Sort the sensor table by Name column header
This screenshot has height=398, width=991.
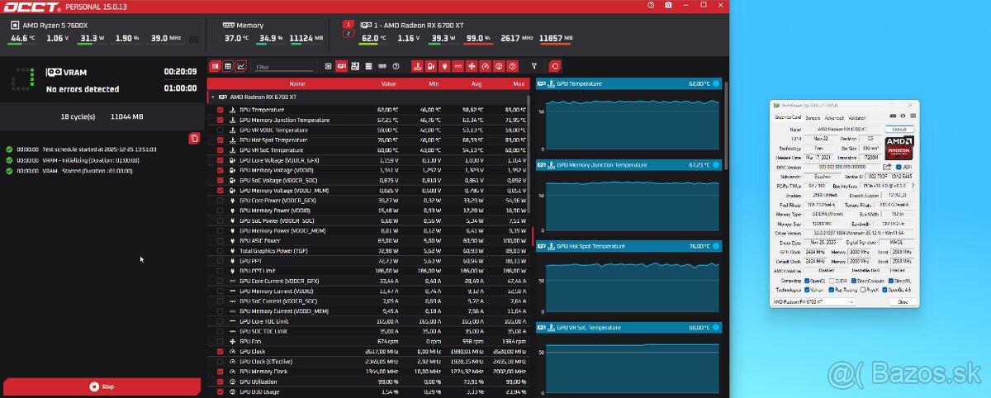click(x=296, y=83)
